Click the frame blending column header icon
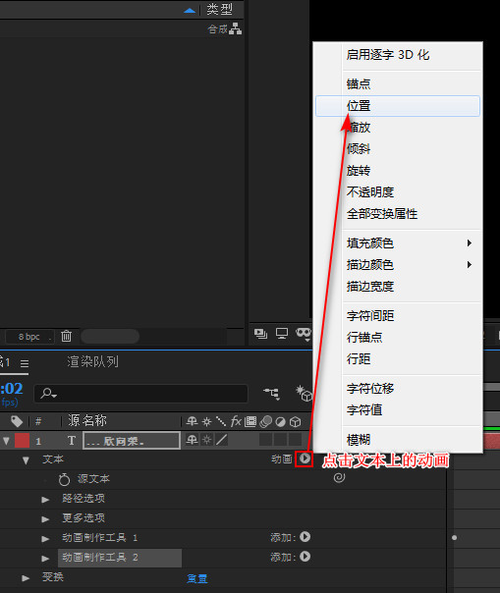This screenshot has height=593, width=500. [250, 421]
